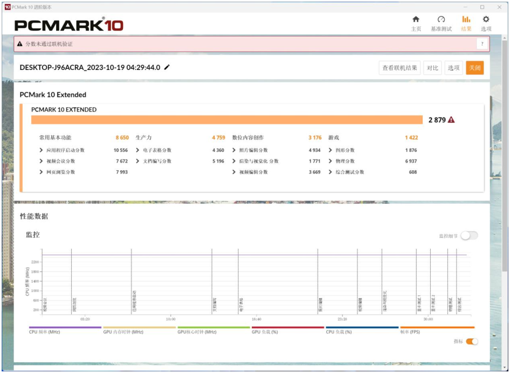Screen dimensions: 510x373
Task: Expand the 电子表格分数 row
Action: point(138,150)
